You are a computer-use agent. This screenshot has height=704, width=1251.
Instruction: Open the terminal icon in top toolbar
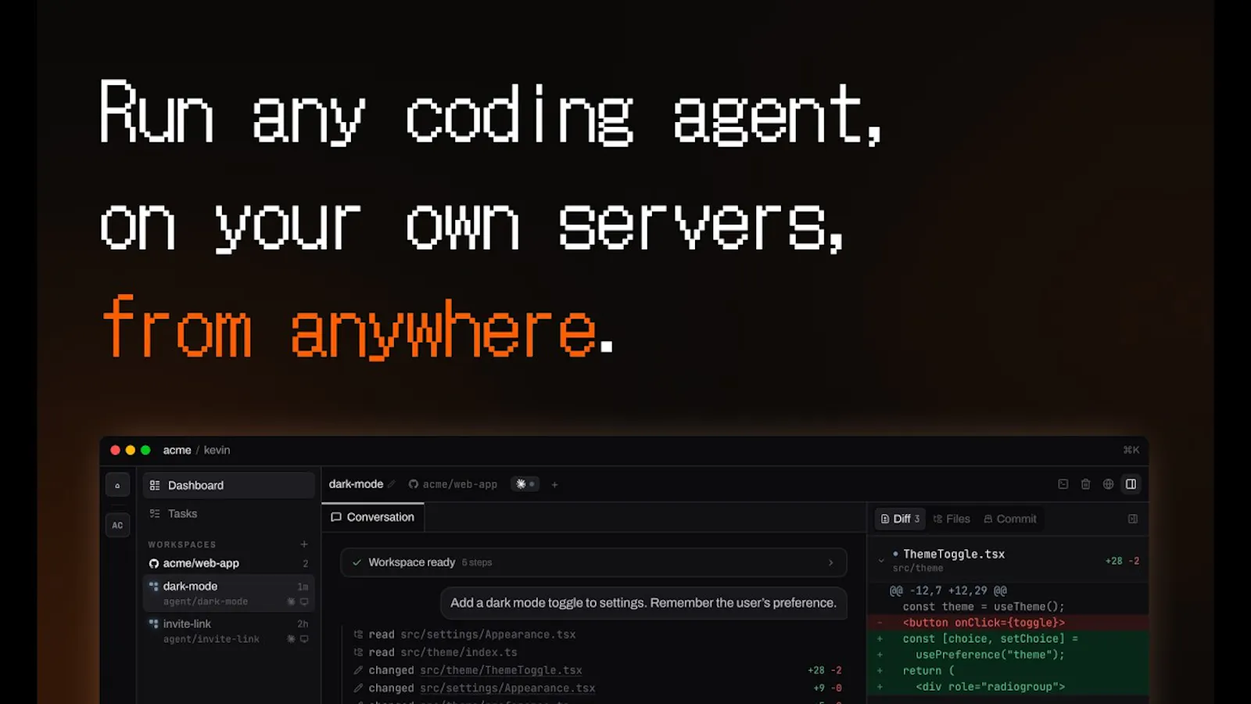[x=1063, y=484]
